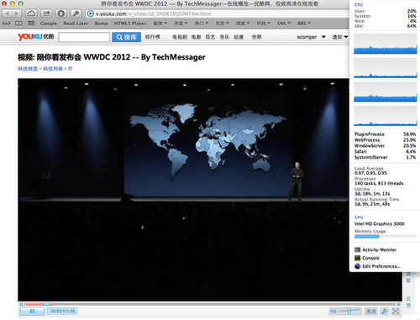Go forward with Safari's forward arrow
Screen dimensions: 420x320
(x=17, y=13)
